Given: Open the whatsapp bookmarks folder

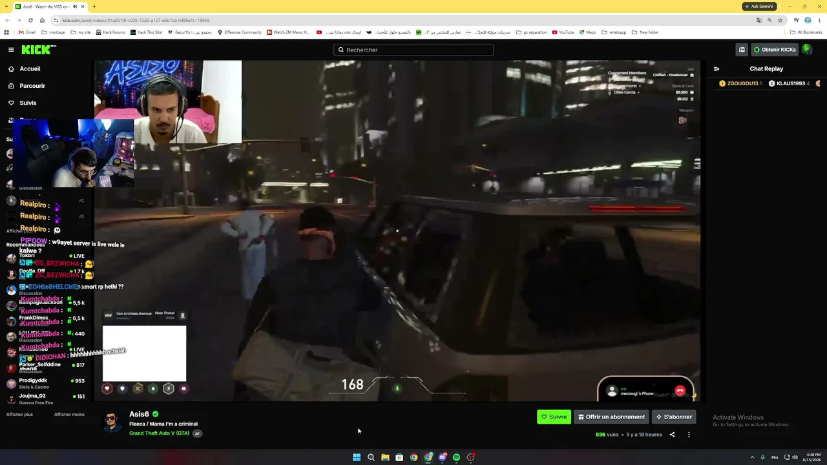Looking at the screenshot, I should coord(614,32).
